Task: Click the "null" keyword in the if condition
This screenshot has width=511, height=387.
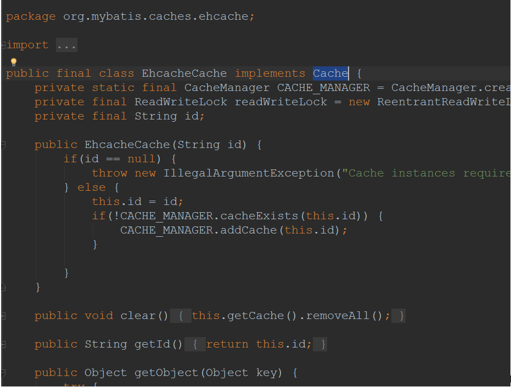Action: point(142,159)
